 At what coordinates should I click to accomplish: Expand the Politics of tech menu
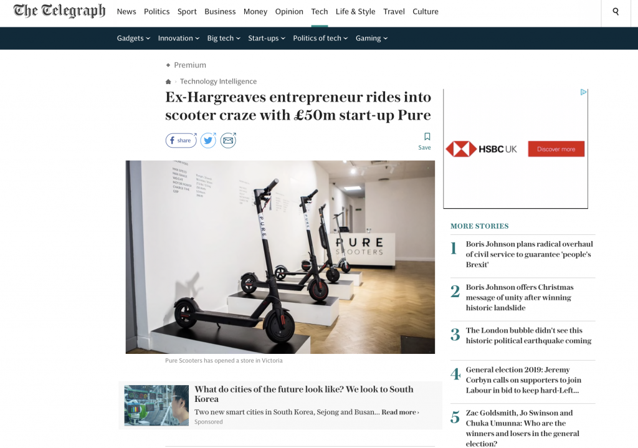click(x=320, y=38)
